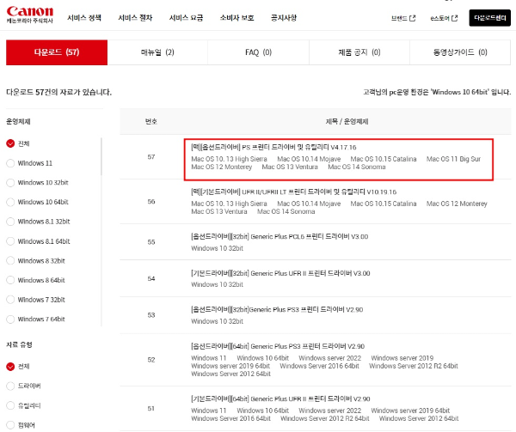The image size is (516, 432).
Task: Click the 자료 유형 filter heading
Action: click(x=20, y=344)
